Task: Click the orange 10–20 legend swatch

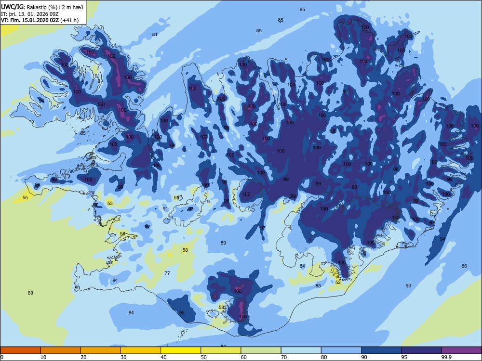Action: point(61,350)
